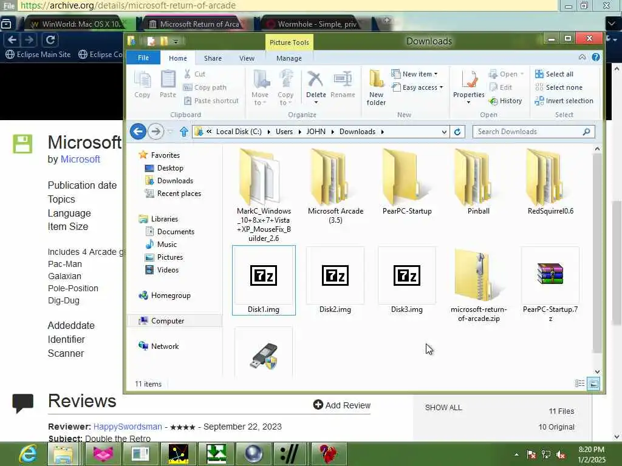Screen dimensions: 622x466
Task: Click the Add Review link
Action: point(341,405)
